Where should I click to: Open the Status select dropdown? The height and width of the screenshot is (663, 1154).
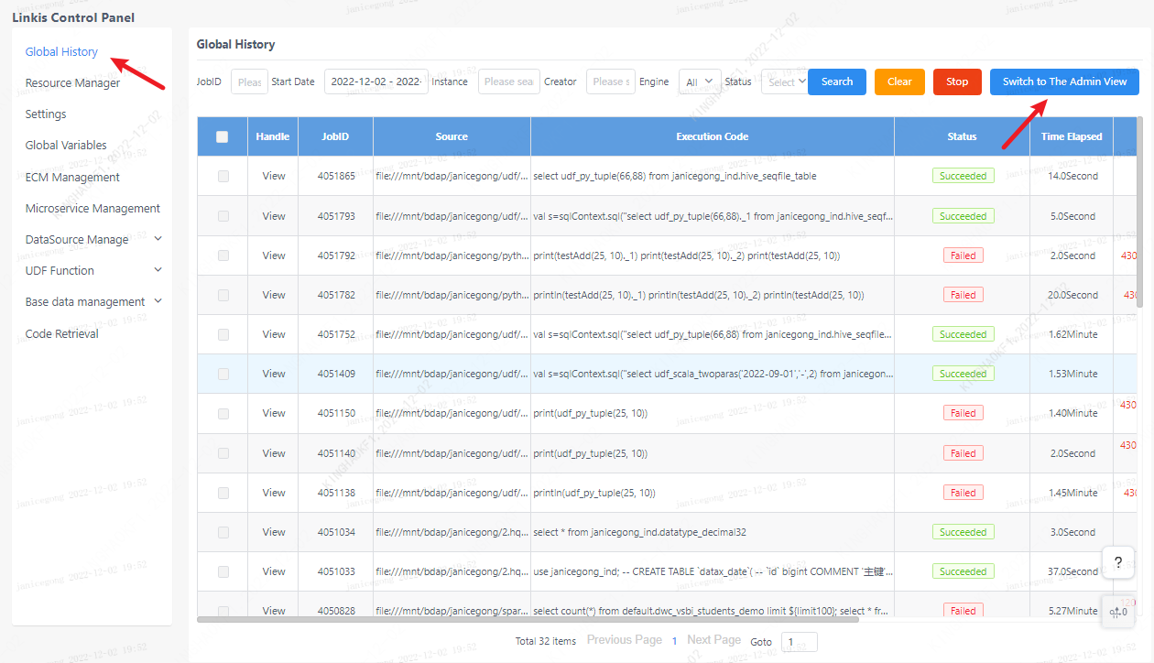pyautogui.click(x=785, y=82)
